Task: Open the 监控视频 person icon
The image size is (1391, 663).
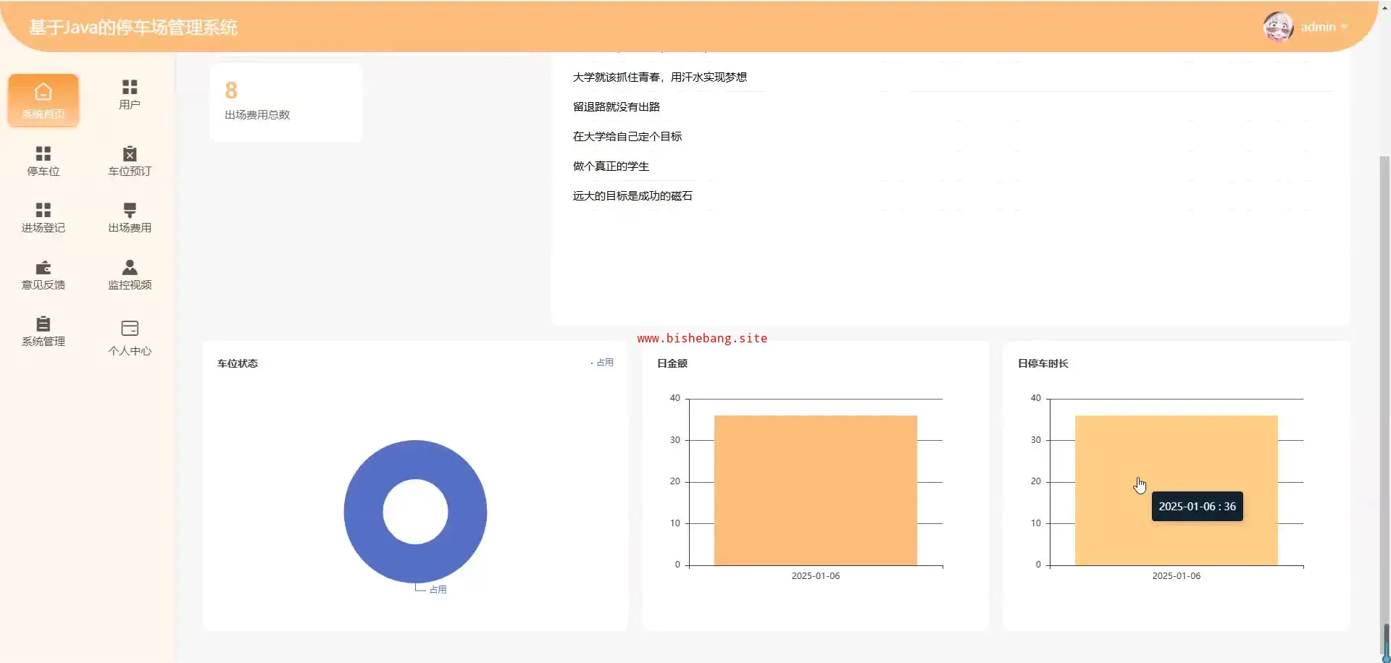Action: pyautogui.click(x=130, y=267)
